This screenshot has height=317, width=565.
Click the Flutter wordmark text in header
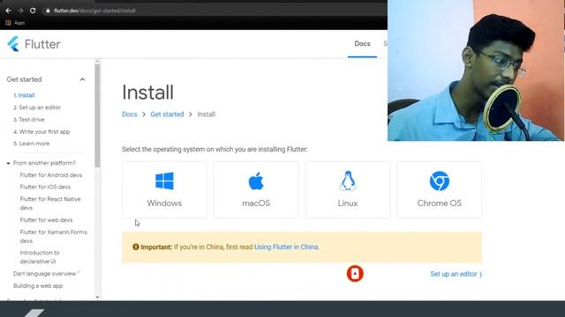click(42, 44)
